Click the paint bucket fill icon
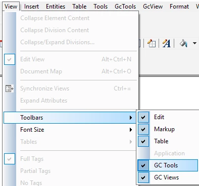The height and width of the screenshot is (186, 199). [x=183, y=43]
